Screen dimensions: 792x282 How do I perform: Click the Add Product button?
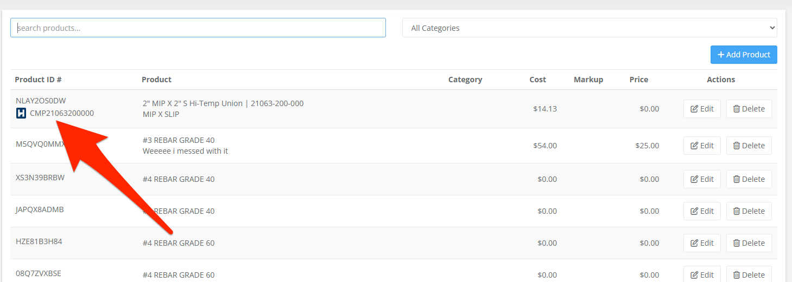click(x=744, y=55)
